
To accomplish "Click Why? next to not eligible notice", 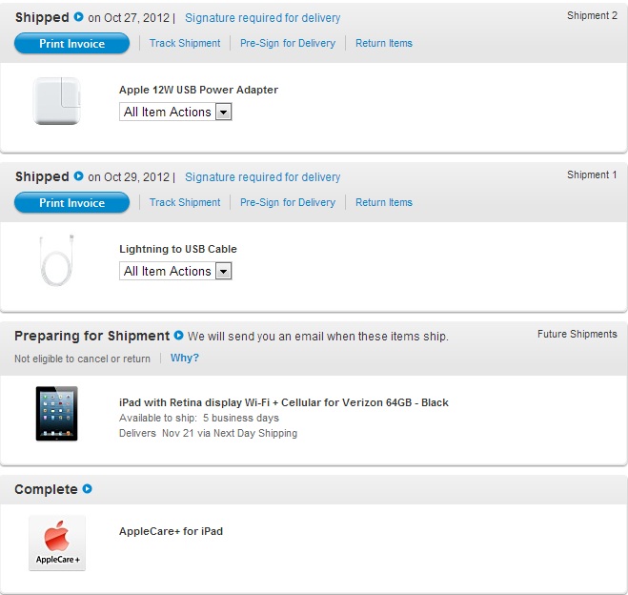I will [185, 358].
